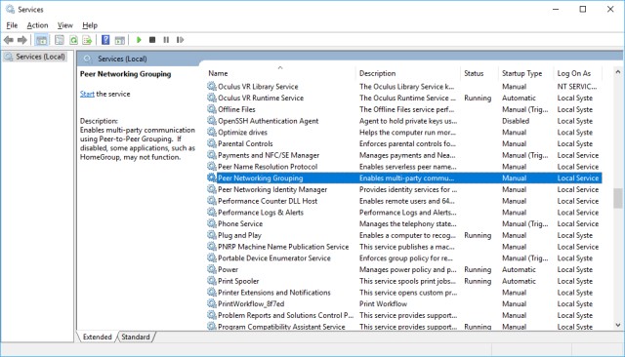625x357 pixels.
Task: Click the Restart Service icon
Action: (x=180, y=40)
